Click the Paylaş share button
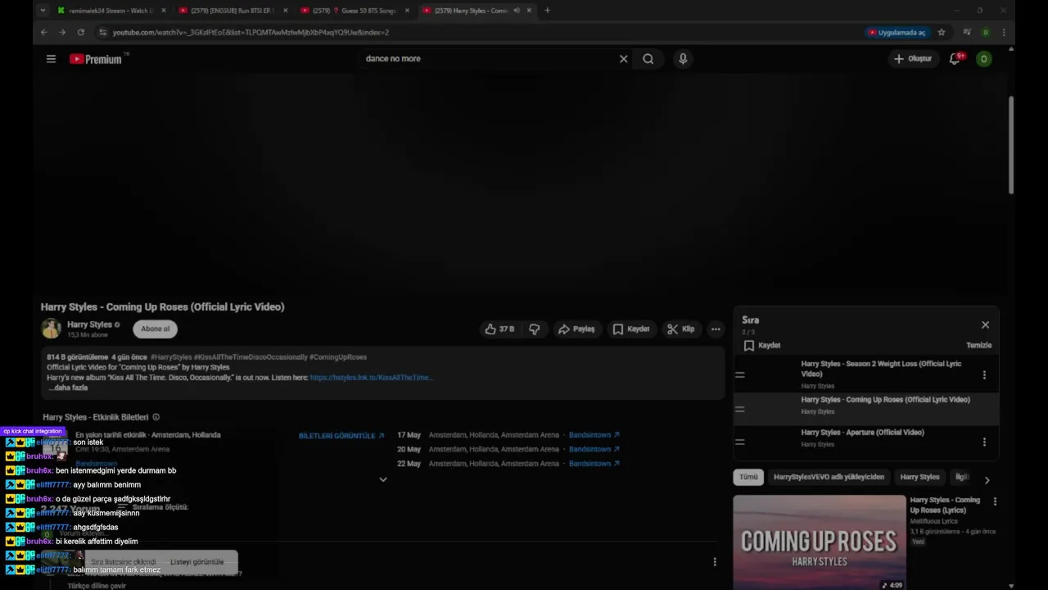 tap(576, 329)
